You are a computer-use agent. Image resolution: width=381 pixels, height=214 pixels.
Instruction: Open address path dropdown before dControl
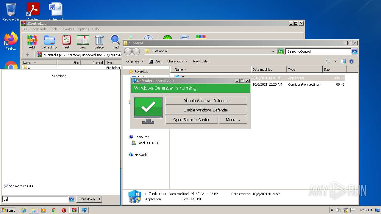pyautogui.click(x=153, y=51)
